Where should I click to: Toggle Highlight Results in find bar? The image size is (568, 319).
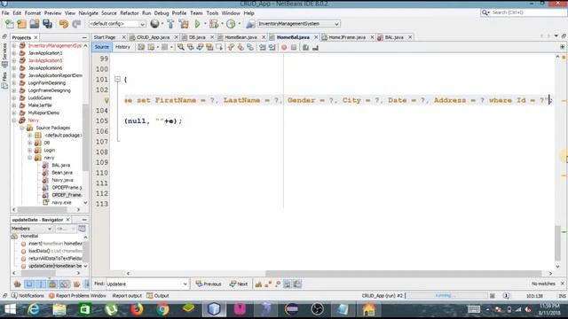[288, 284]
